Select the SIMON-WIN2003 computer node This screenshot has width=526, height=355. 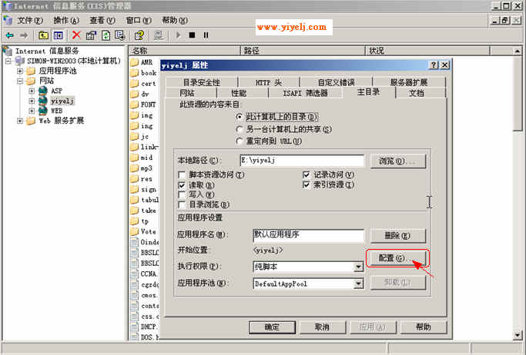click(x=73, y=61)
